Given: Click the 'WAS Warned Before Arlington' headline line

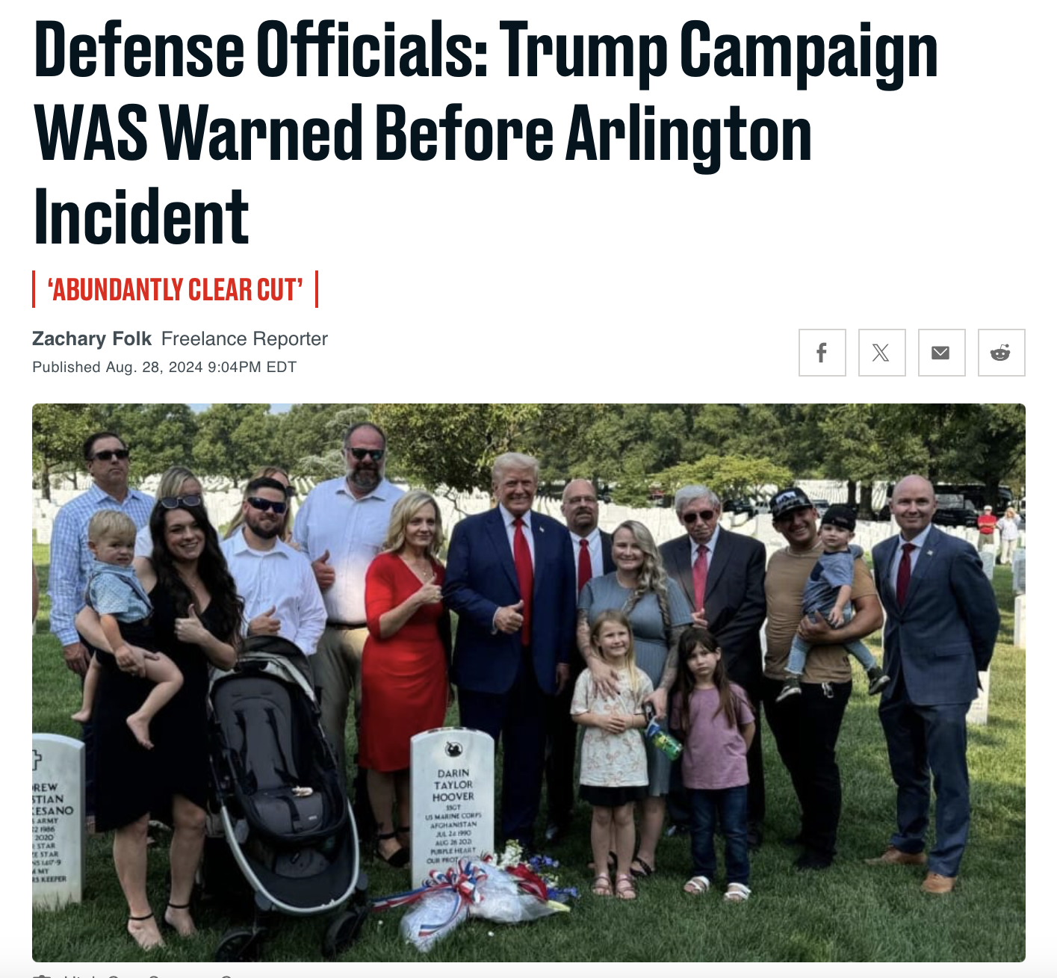Looking at the screenshot, I should point(423,133).
